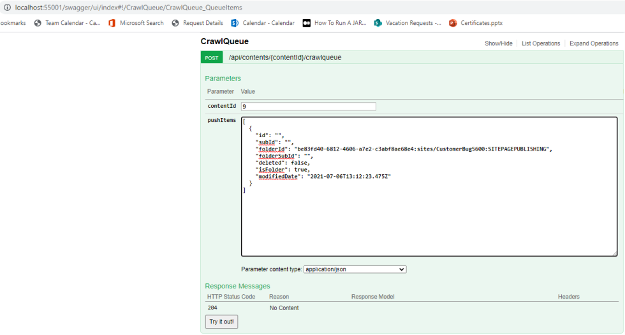Click the pushItems textarea resize handle
This screenshot has height=335, width=625.
[x=614, y=253]
